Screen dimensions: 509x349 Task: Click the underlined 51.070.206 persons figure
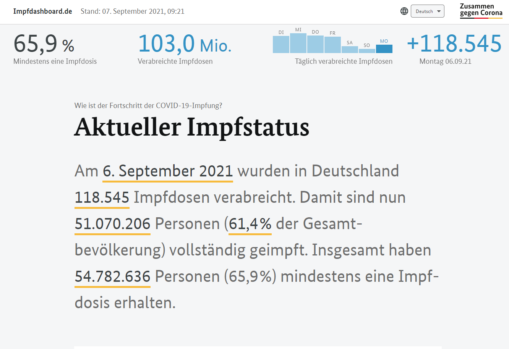113,224
